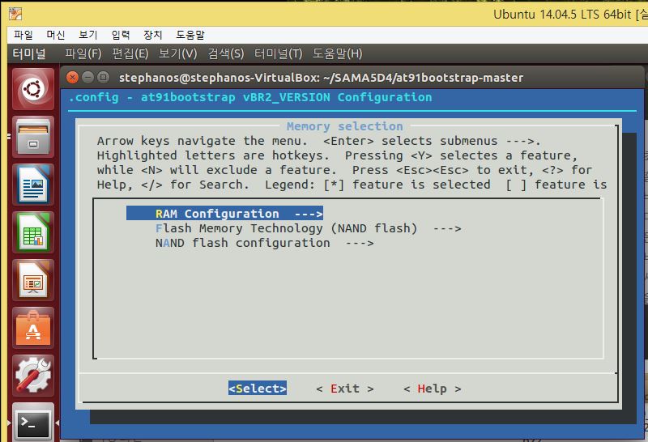Open the terminal 검색(S) menu

[225, 53]
